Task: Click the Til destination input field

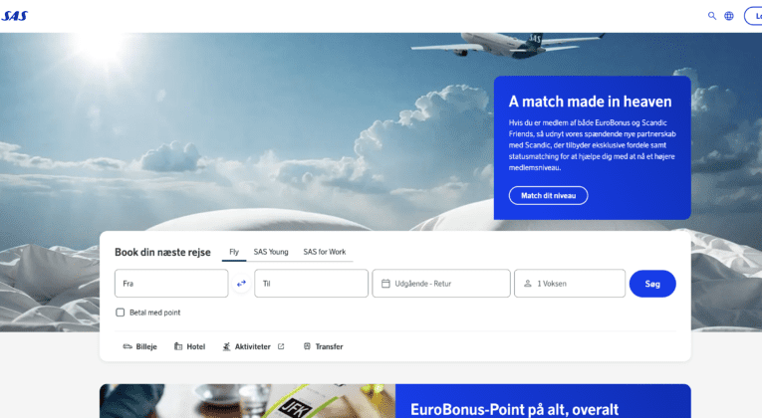Action: [x=311, y=284]
